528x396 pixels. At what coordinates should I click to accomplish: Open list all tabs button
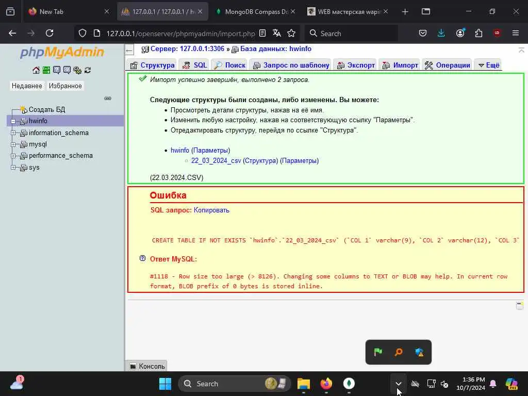tap(426, 11)
